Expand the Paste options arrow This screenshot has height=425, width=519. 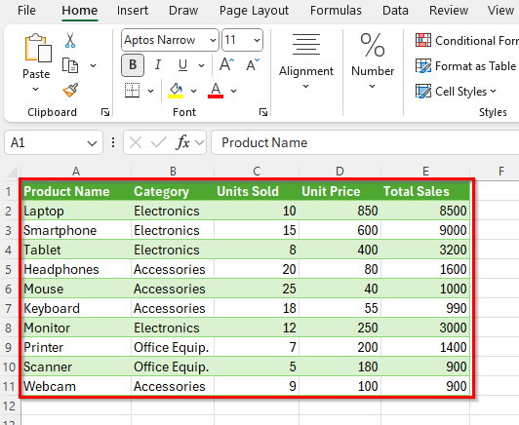36,89
